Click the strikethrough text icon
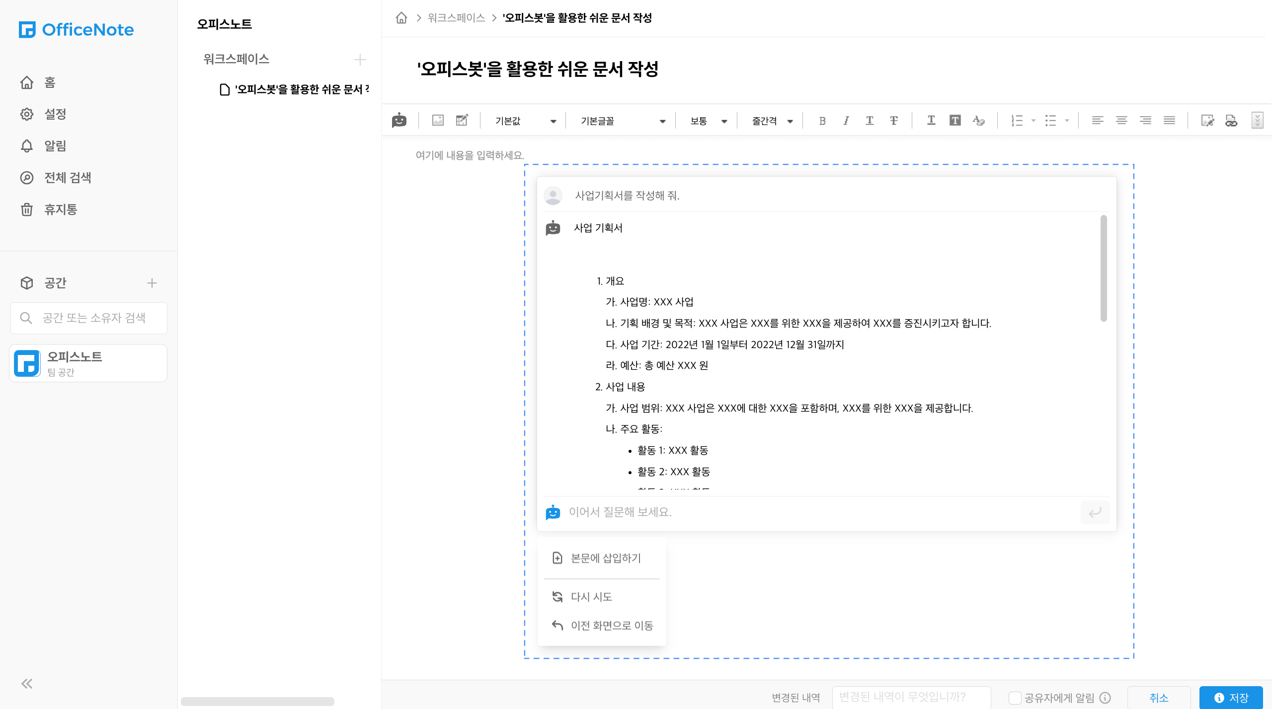This screenshot has height=709, width=1272. tap(893, 121)
